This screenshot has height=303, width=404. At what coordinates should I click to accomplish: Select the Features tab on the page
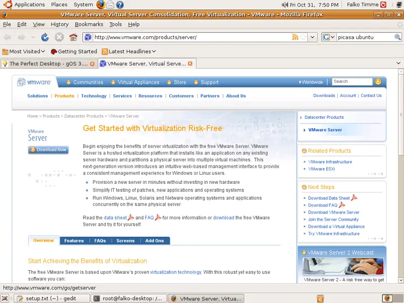(x=74, y=241)
